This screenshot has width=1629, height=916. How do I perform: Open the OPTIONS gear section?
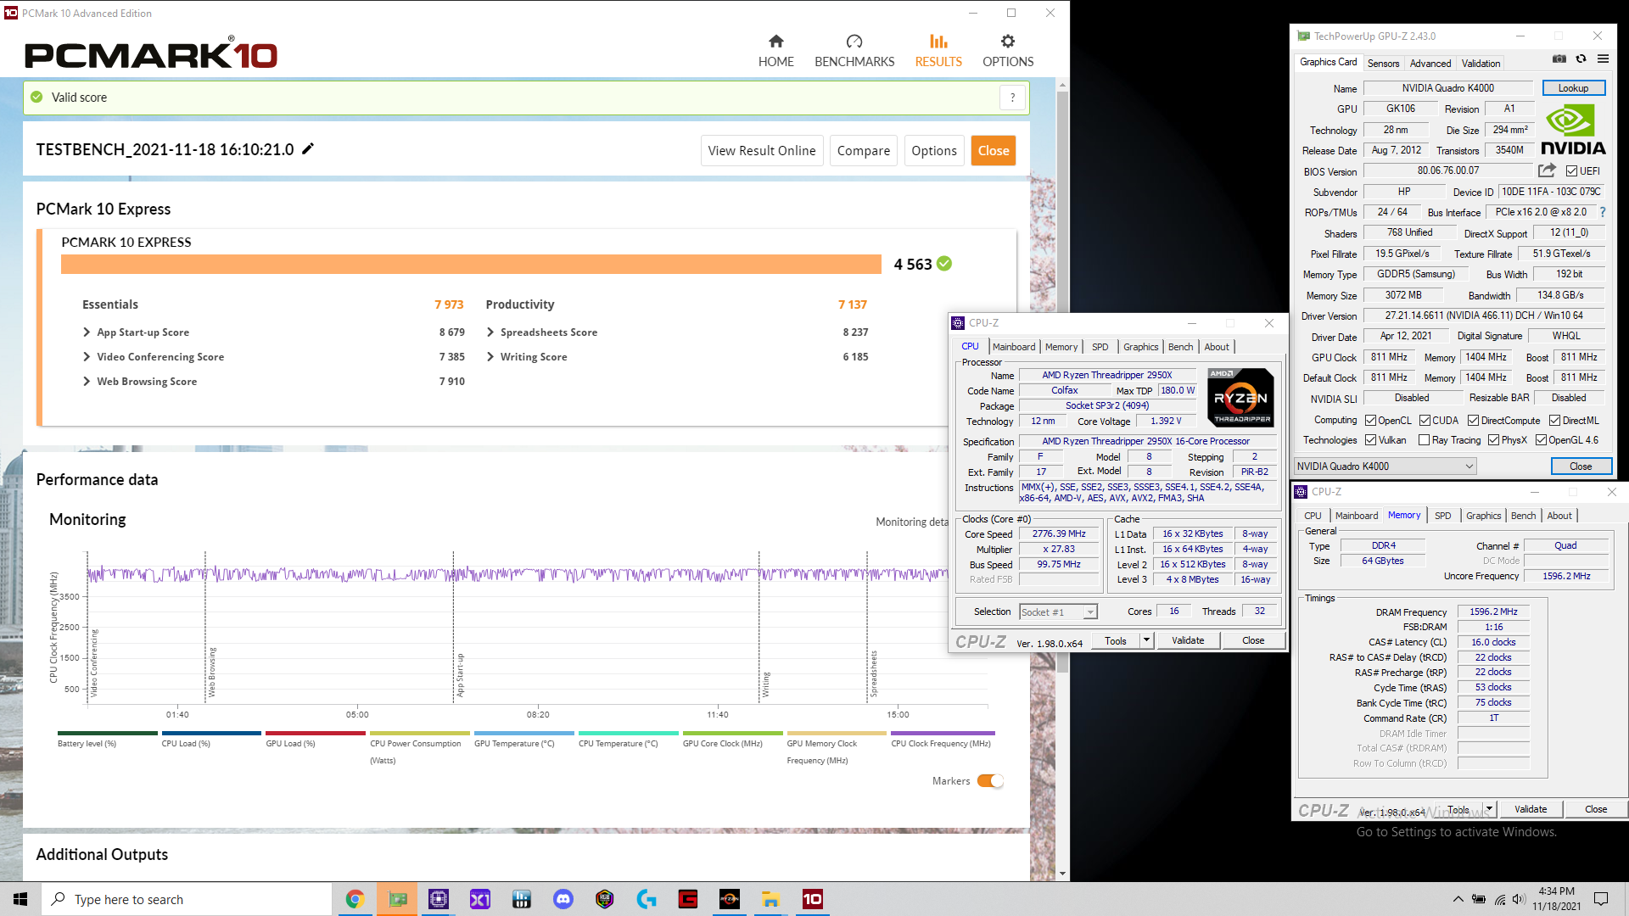[1007, 51]
